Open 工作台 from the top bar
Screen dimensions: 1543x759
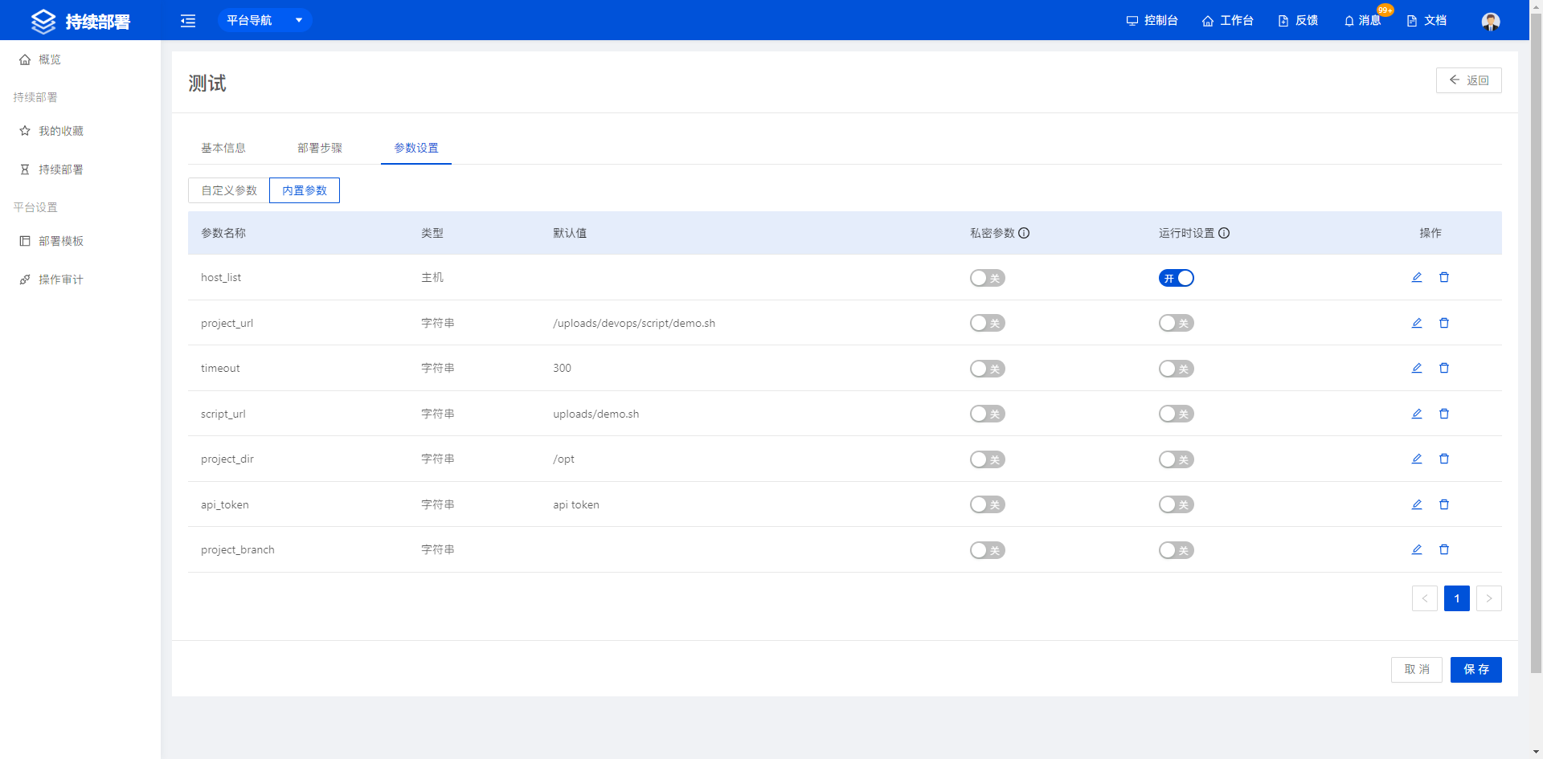point(1227,20)
